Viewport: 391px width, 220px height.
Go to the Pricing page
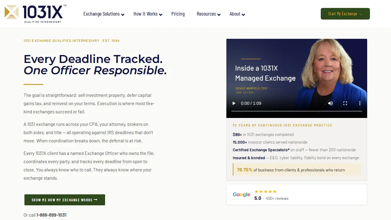click(178, 14)
